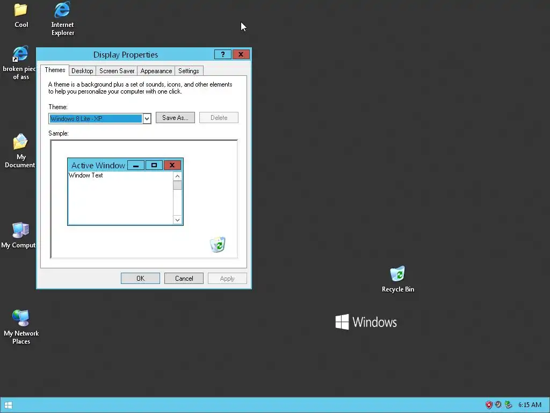Open the Appearance tab
550x413 pixels.
[x=156, y=71]
